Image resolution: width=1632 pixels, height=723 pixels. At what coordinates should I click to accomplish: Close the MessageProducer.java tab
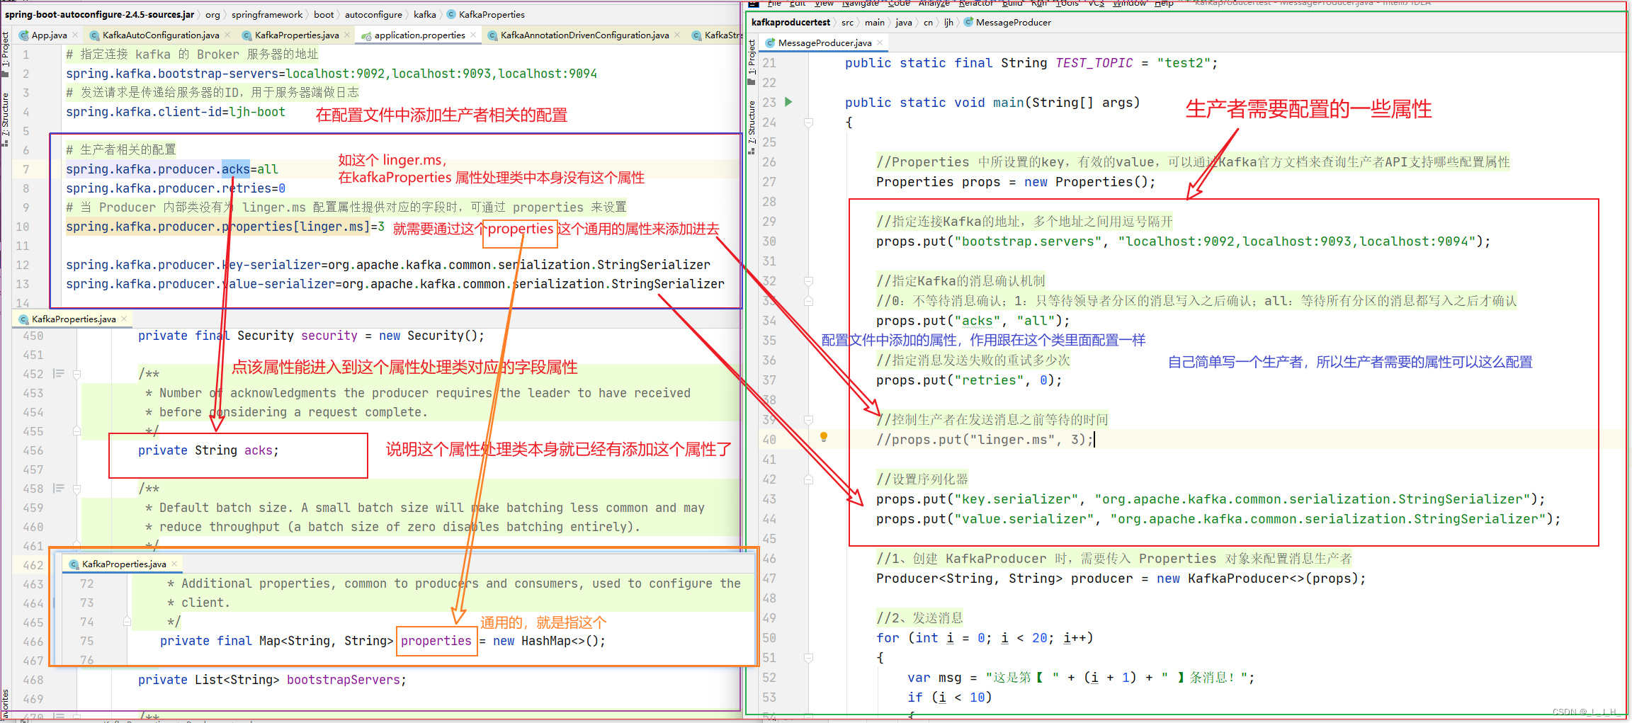tap(880, 42)
